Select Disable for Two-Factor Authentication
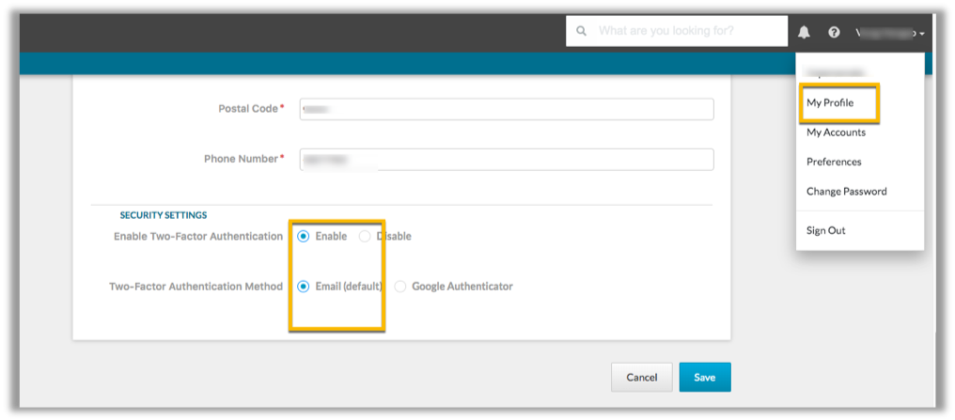The width and height of the screenshot is (955, 420). (365, 236)
